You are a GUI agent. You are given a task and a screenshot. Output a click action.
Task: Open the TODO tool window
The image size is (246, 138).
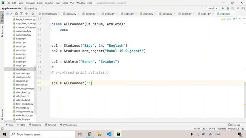coord(21,125)
